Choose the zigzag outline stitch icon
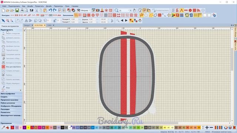 click(34, 15)
